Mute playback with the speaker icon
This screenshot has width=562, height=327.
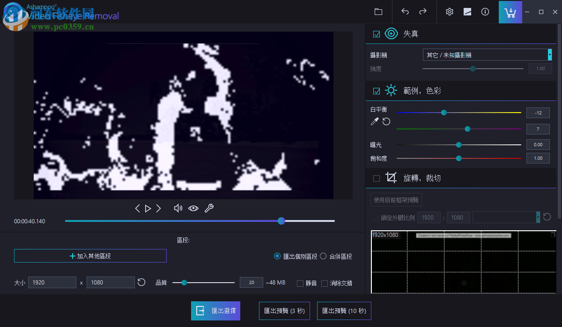point(178,208)
